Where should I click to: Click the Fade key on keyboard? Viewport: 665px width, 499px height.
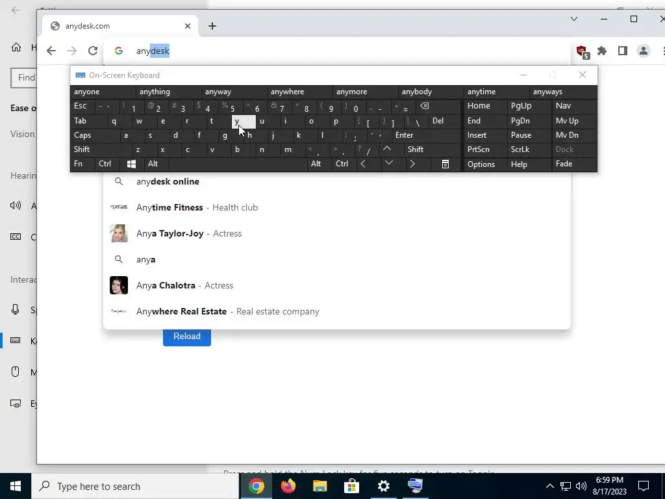coord(574,164)
